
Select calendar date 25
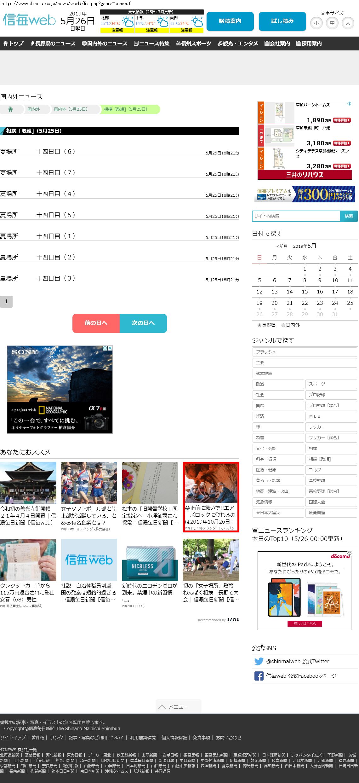pyautogui.click(x=350, y=303)
